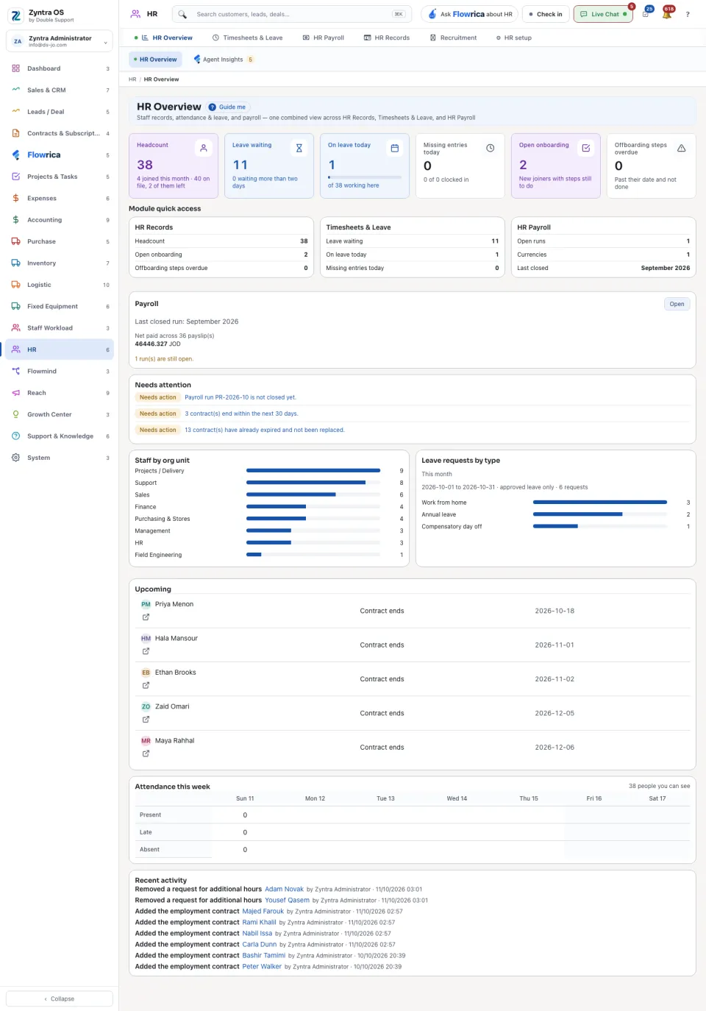
Task: Expand the Zyntra Administrator account dropdown
Action: [x=60, y=41]
